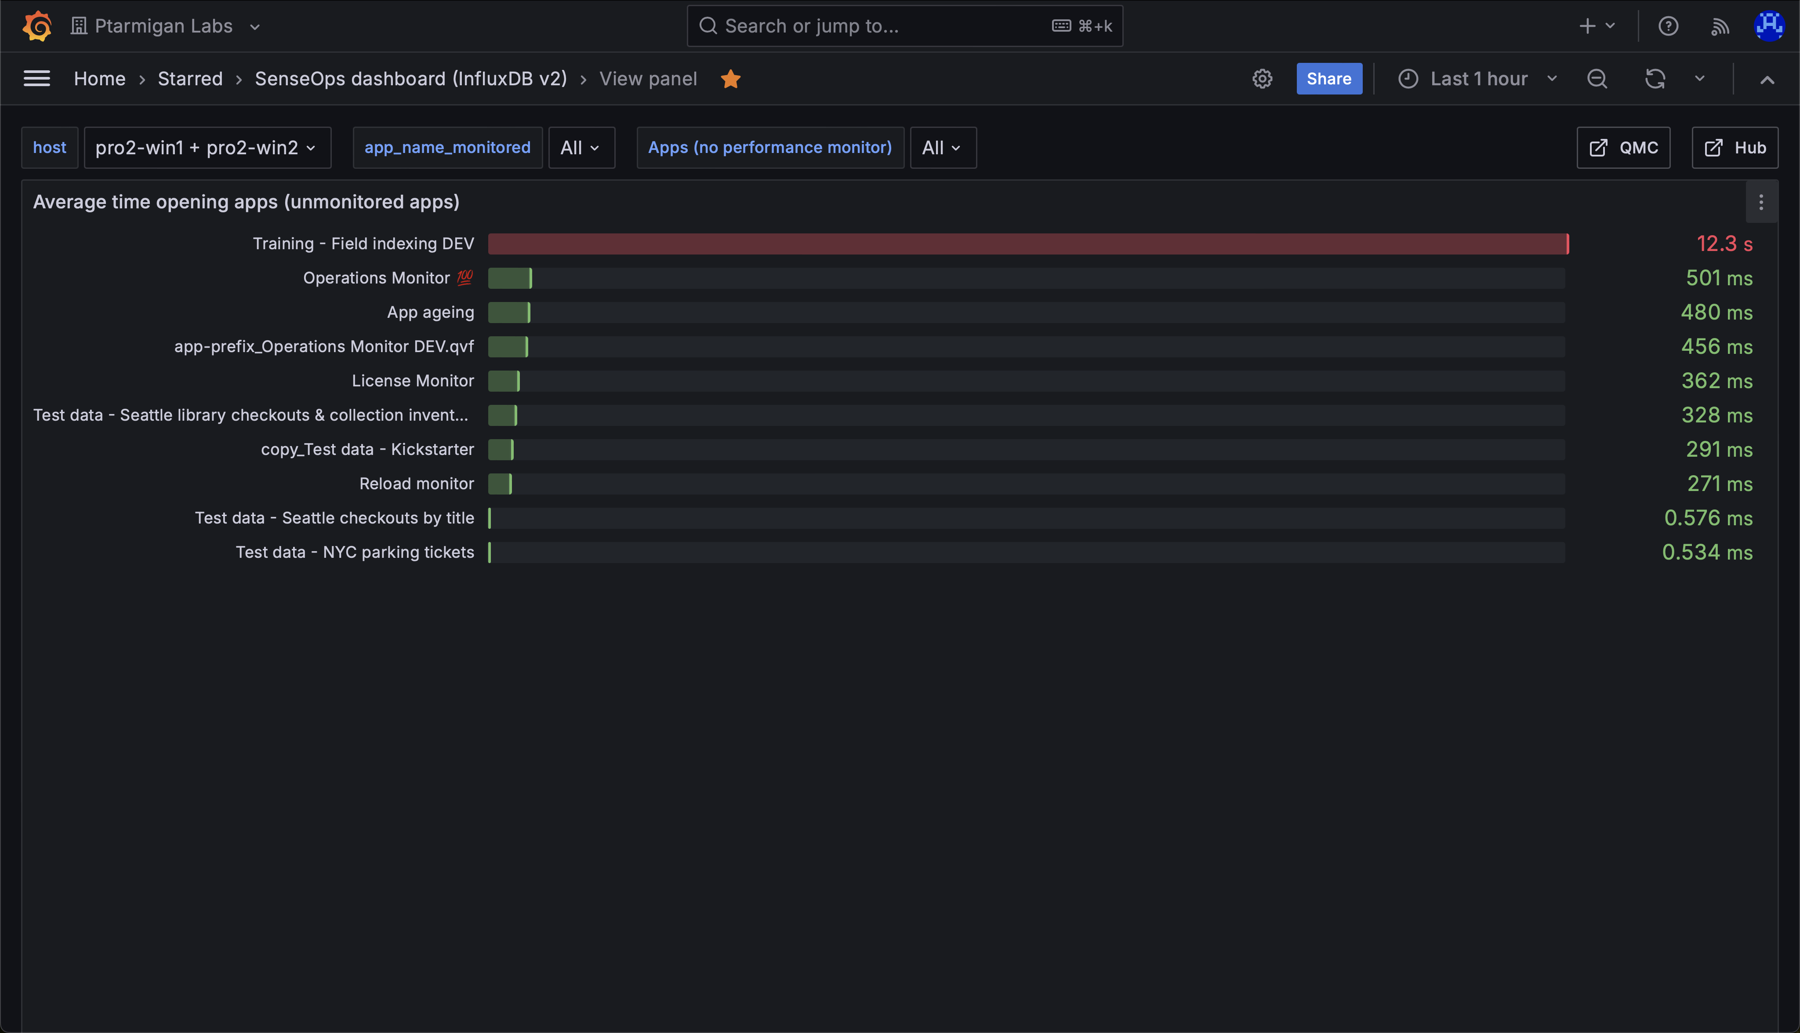Open the QMC external link
1800x1033 pixels.
(x=1623, y=148)
